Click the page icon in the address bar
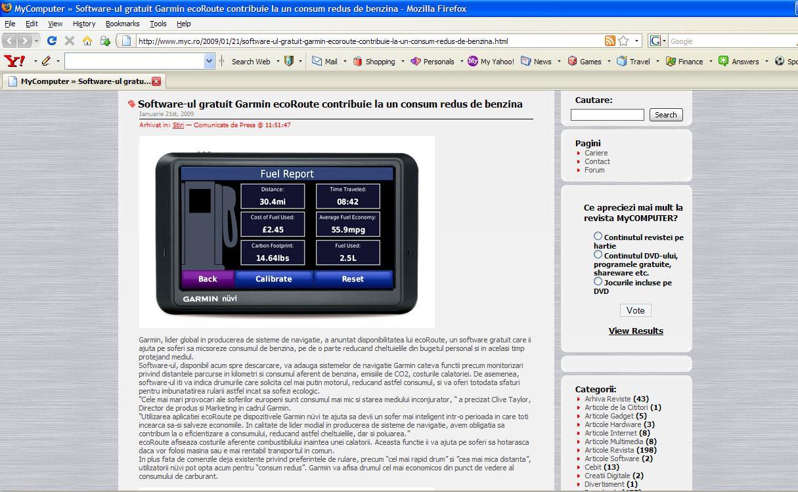Image resolution: width=798 pixels, height=492 pixels. tap(127, 41)
